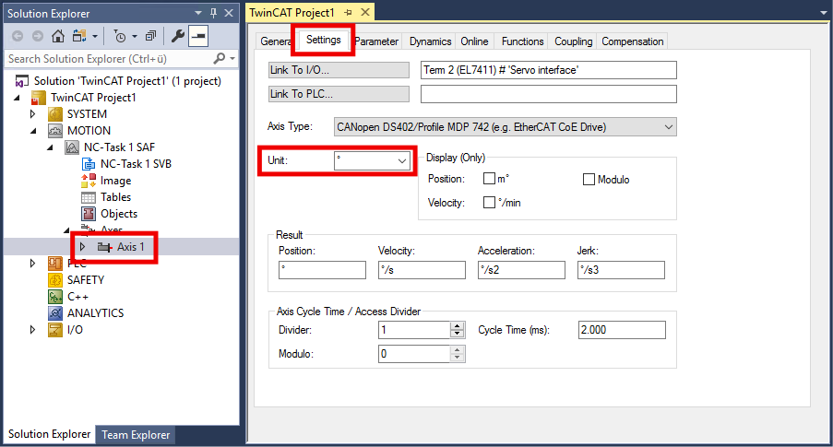
Task: Click the Link To PLC... button
Action: [x=339, y=94]
